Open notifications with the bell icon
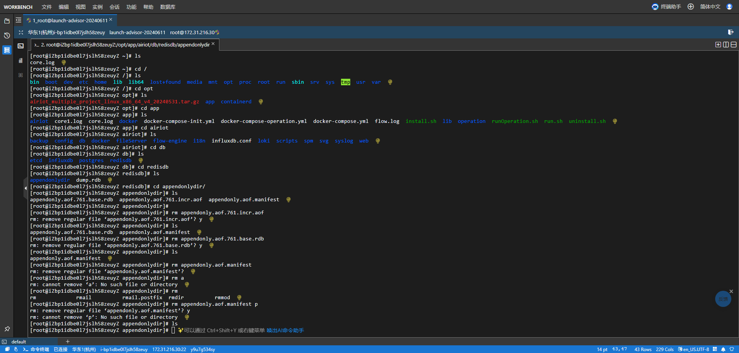Screen dimensions: 739x353 (x=723, y=349)
